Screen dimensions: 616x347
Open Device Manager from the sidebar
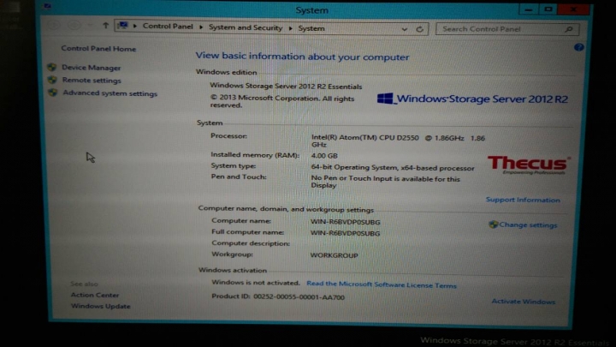coord(92,68)
